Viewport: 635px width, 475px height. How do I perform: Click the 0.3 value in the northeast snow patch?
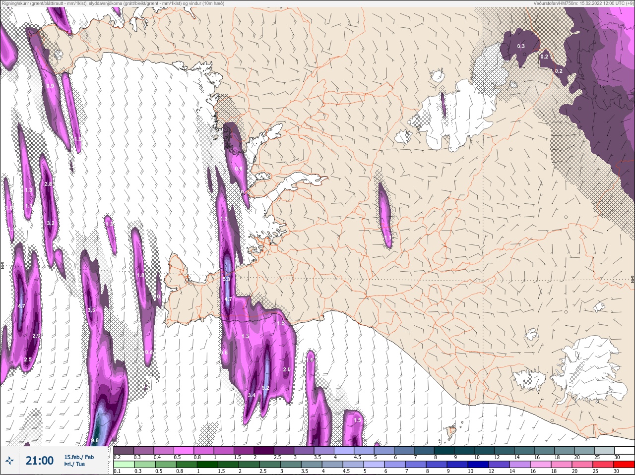coord(521,46)
